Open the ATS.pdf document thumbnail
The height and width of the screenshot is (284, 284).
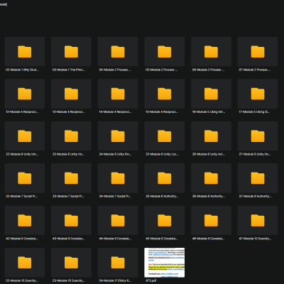point(165,263)
